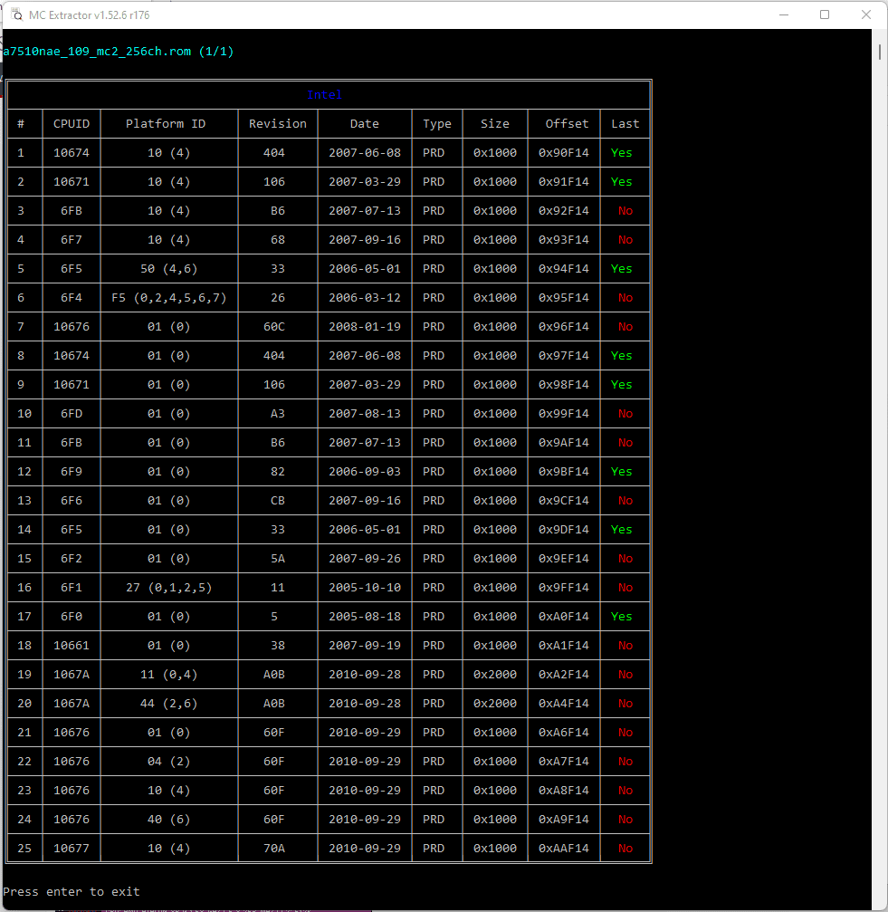Click No in the Last column of row 25

[x=625, y=849]
